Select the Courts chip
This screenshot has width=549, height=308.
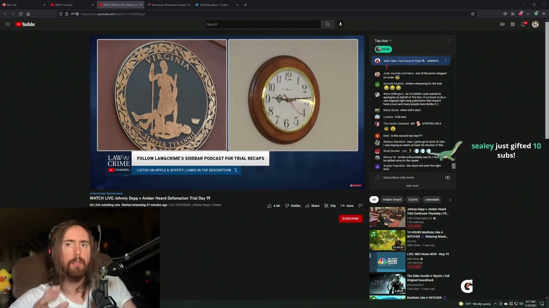click(413, 199)
